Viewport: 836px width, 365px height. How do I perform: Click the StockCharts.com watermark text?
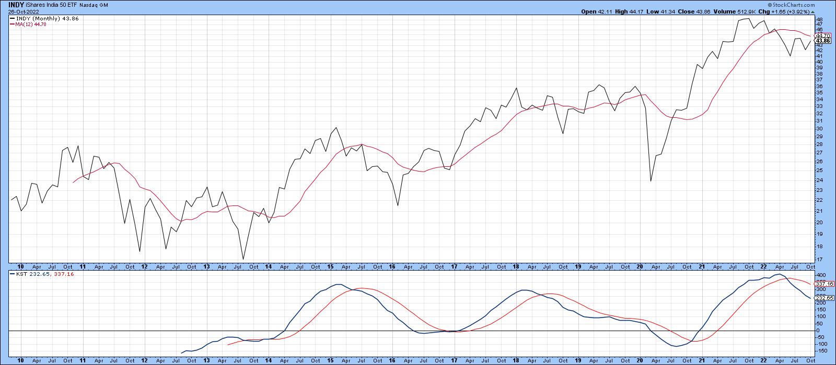point(793,4)
